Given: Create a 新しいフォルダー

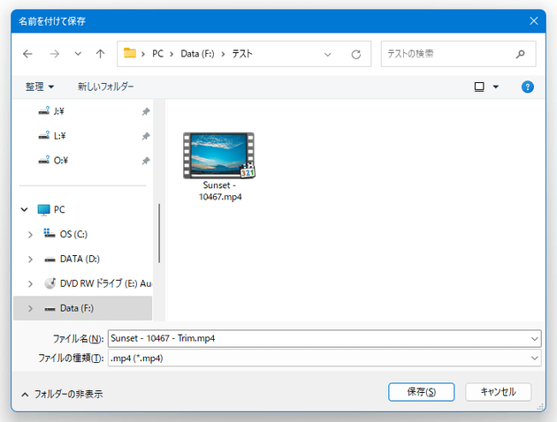Looking at the screenshot, I should pos(106,87).
